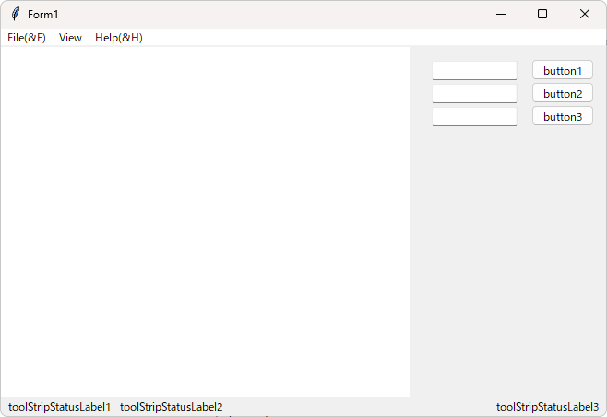Close the Form1 window
This screenshot has height=417, width=607.
point(585,15)
